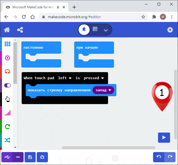Open the Chrome profile avatar
The height and width of the screenshot is (165, 178).
pos(163,17)
